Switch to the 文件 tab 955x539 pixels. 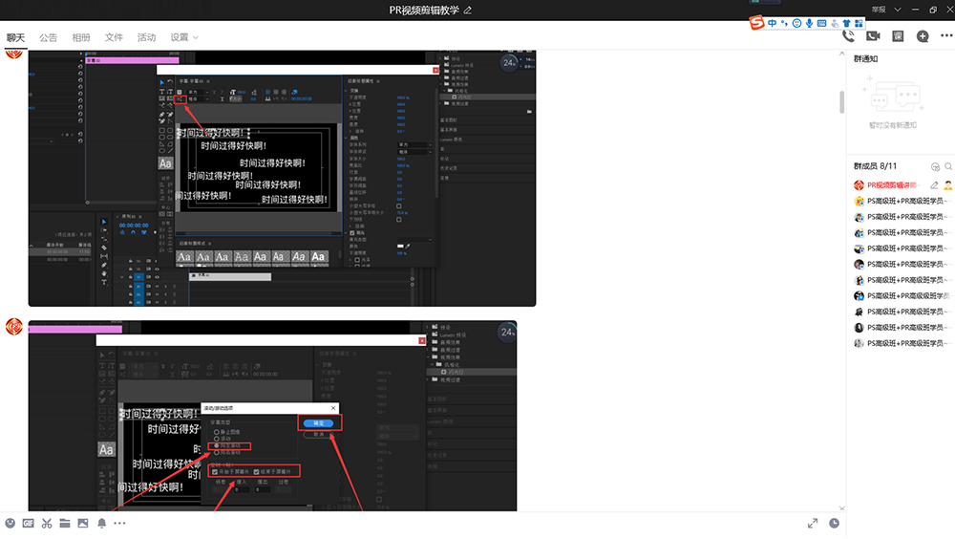pyautogui.click(x=114, y=37)
